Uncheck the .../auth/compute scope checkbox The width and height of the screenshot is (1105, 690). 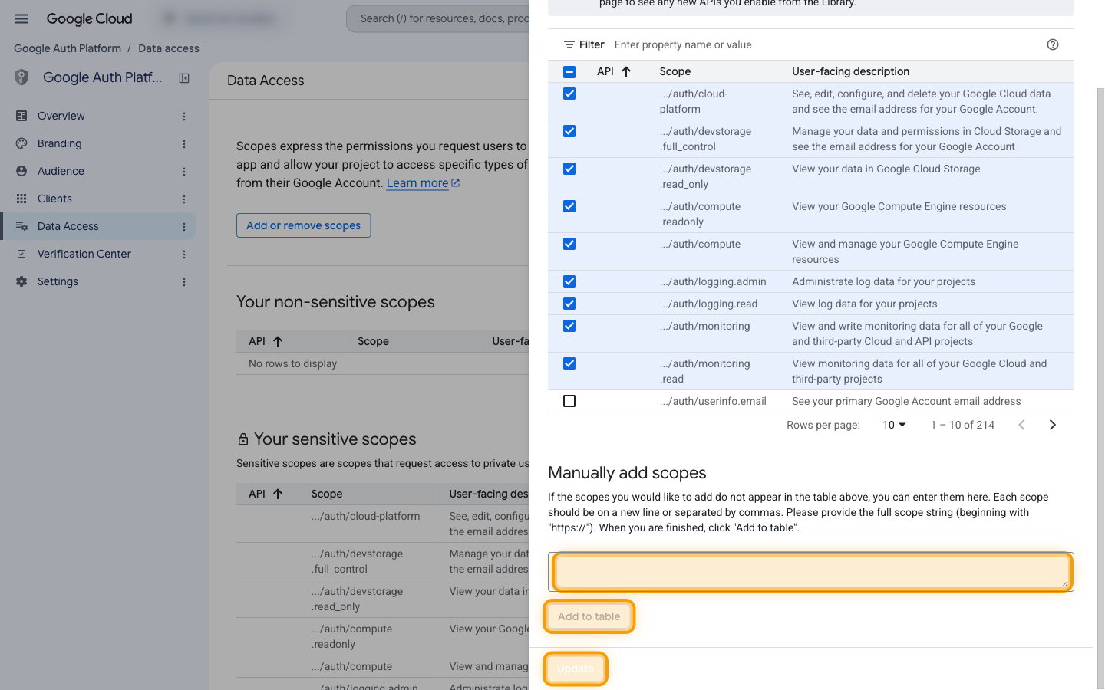pos(569,244)
